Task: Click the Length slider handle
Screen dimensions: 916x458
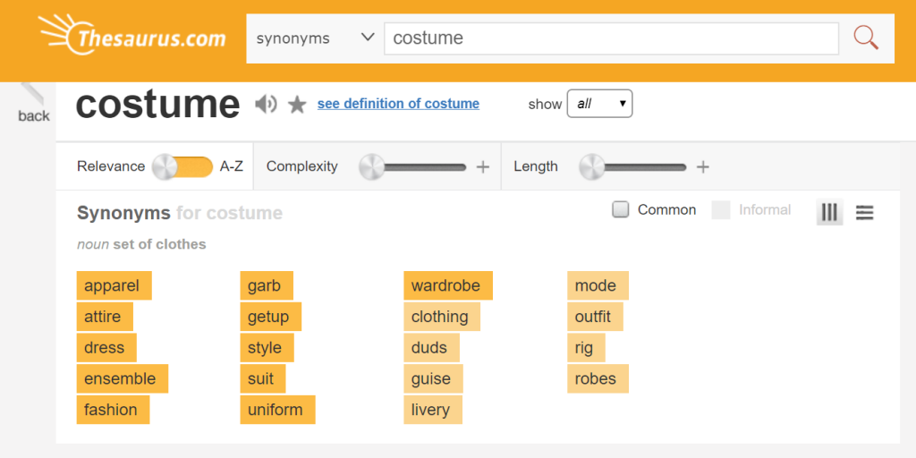Action: (x=591, y=166)
